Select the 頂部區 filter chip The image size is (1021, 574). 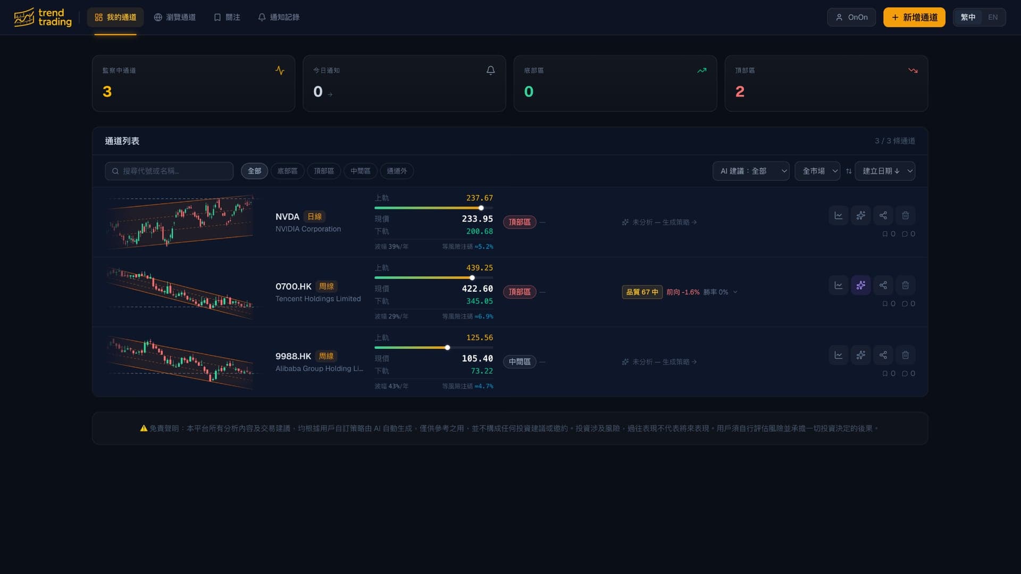324,171
